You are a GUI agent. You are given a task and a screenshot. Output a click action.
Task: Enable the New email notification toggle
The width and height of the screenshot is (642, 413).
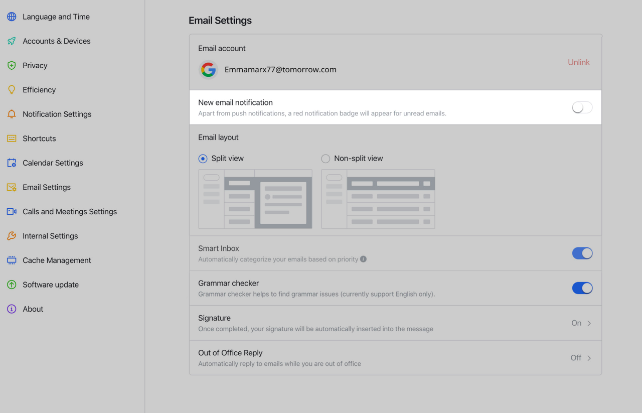582,107
